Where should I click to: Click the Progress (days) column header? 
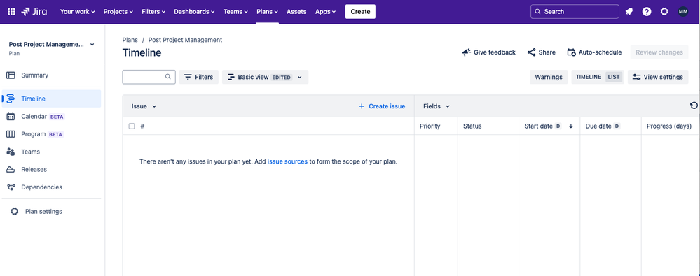pyautogui.click(x=670, y=126)
